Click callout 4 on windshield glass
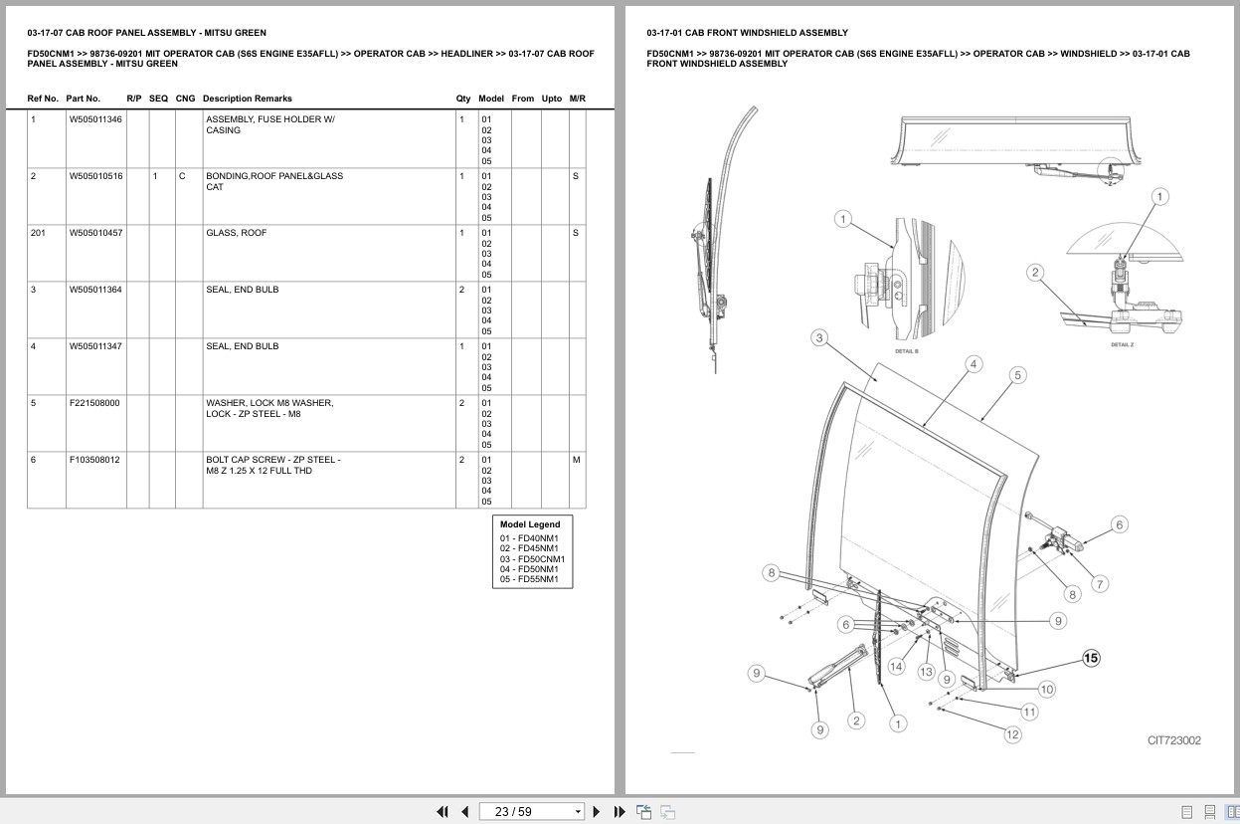Image resolution: width=1240 pixels, height=824 pixels. tap(974, 364)
